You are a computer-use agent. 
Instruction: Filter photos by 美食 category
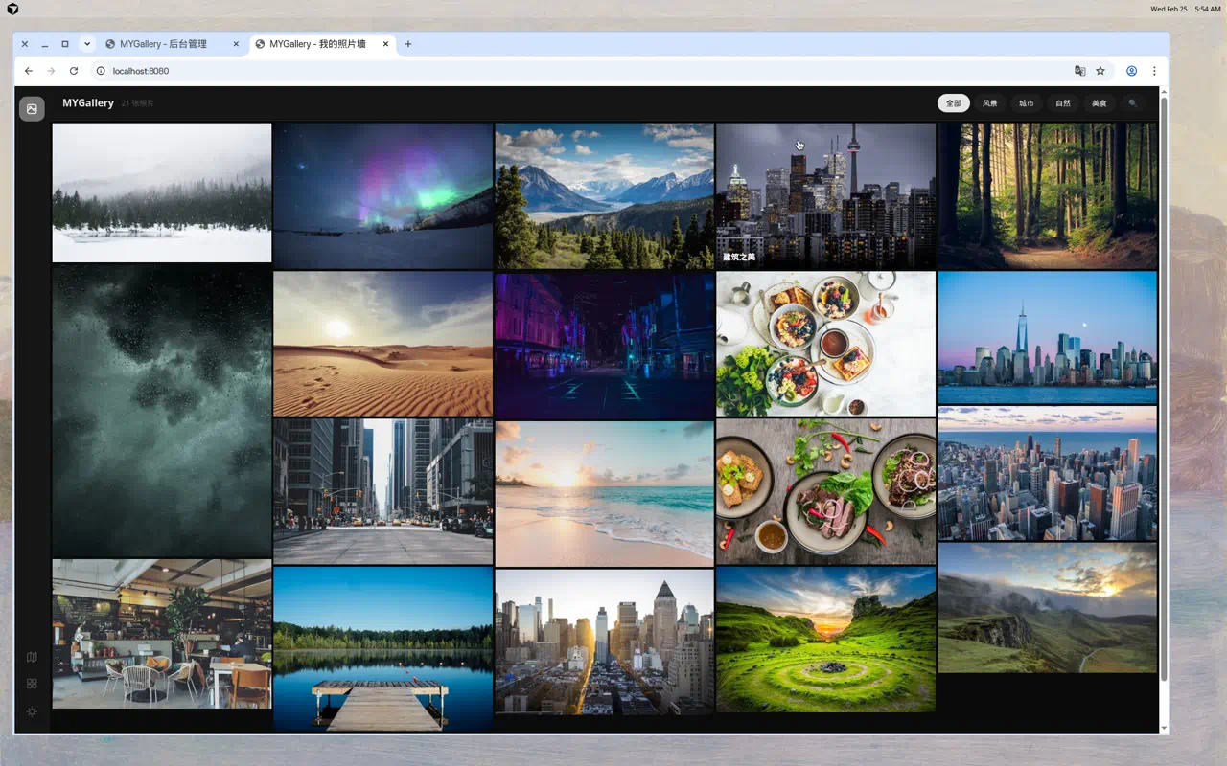coord(1099,103)
